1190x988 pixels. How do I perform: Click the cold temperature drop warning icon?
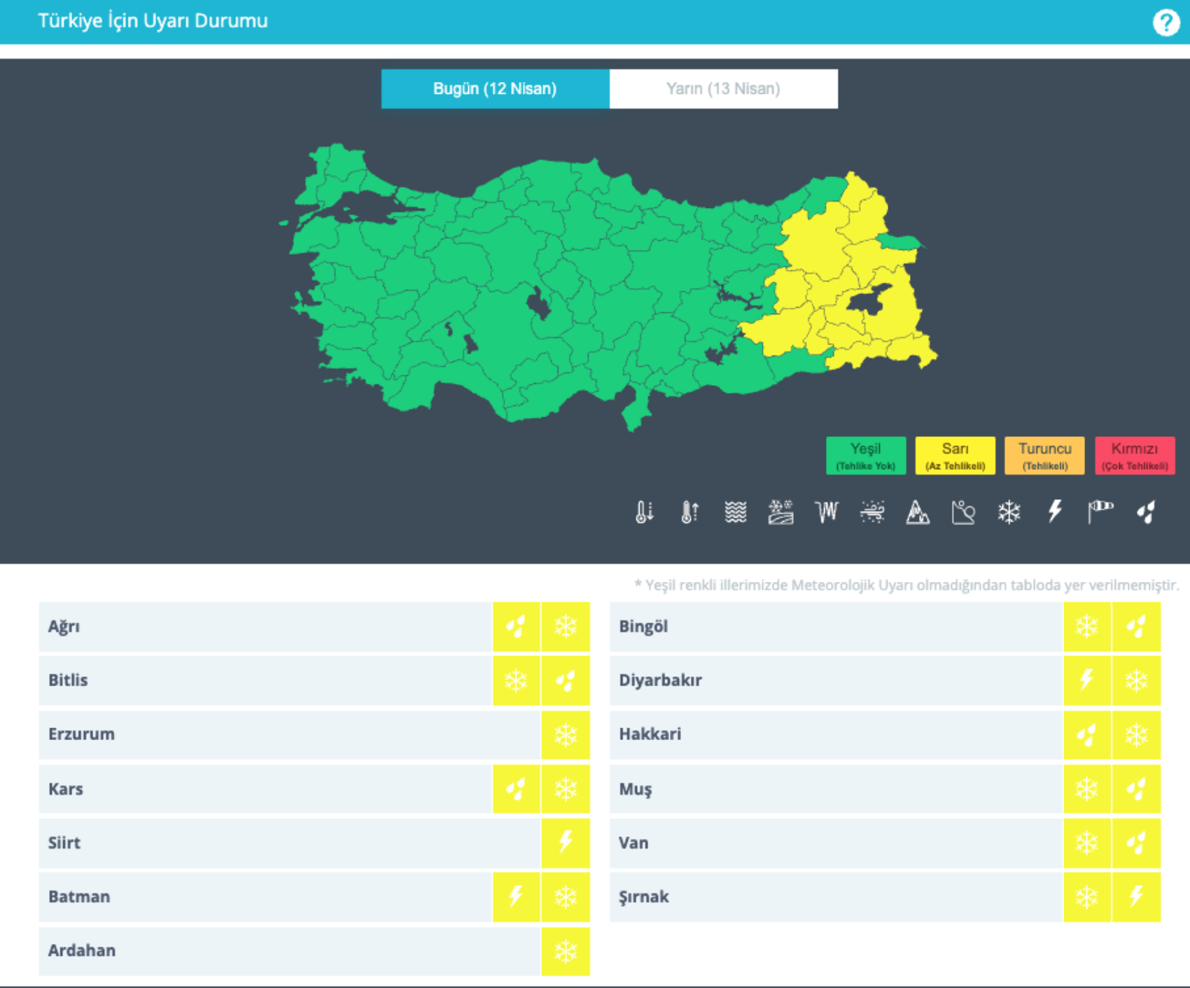pos(644,513)
